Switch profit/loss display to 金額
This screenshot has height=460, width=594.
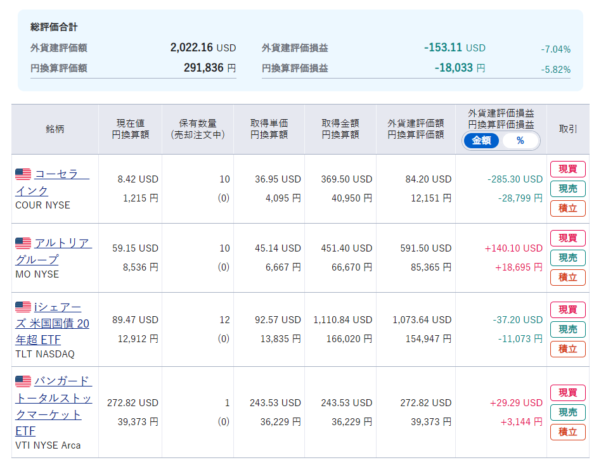[482, 141]
